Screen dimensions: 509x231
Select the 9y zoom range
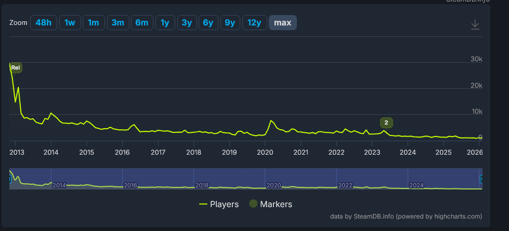pos(230,23)
